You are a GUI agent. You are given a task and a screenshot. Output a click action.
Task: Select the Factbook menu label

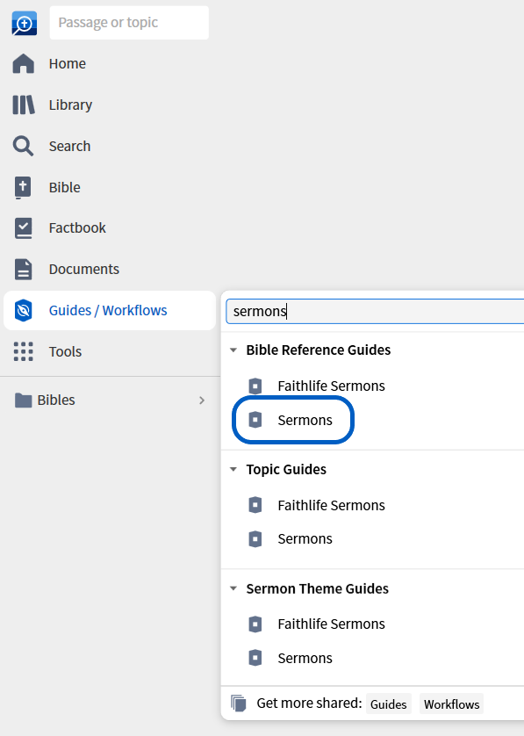77,228
